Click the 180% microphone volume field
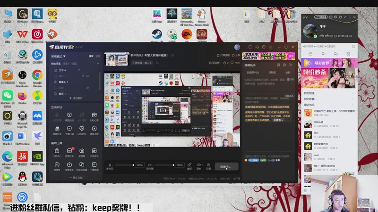This screenshot has width=378, height=212. (x=139, y=165)
